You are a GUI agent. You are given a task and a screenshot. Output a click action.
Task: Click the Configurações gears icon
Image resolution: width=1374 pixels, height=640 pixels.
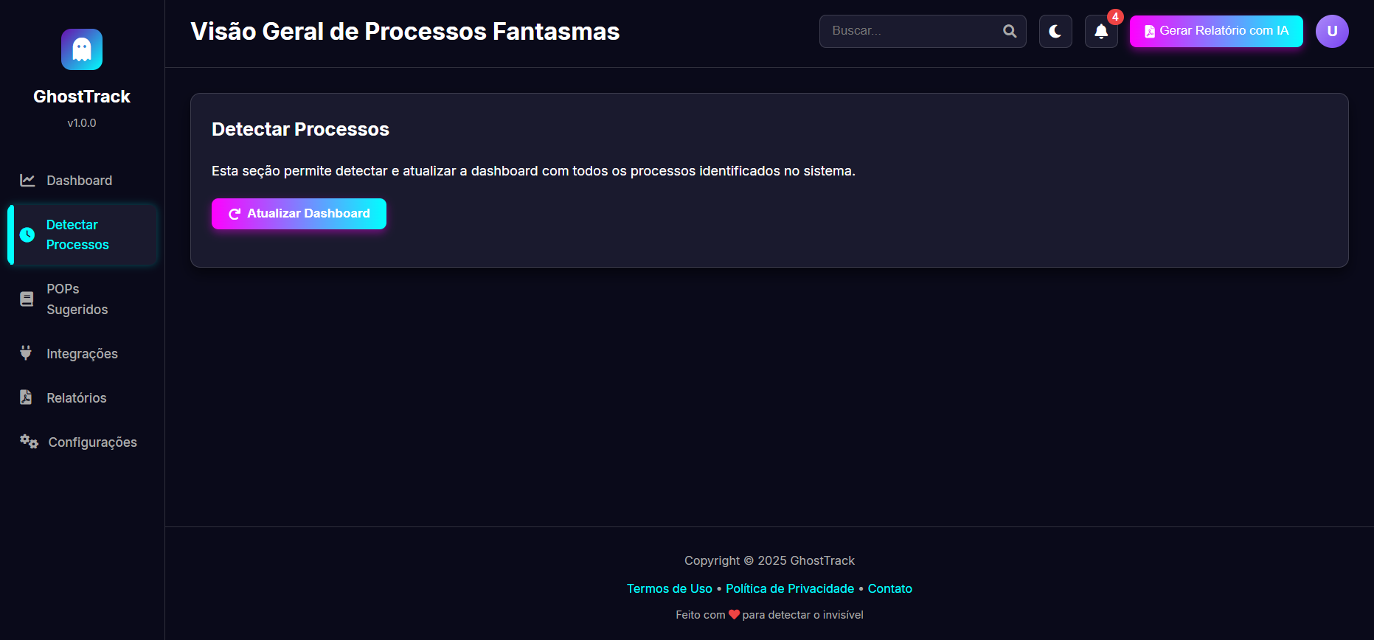pyautogui.click(x=29, y=442)
